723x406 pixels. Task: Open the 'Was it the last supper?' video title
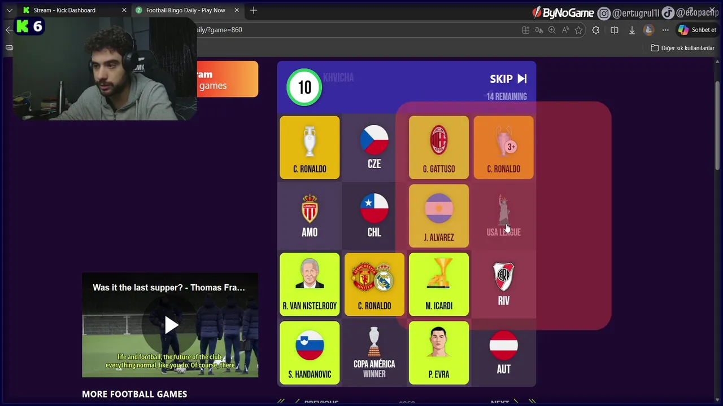coord(169,288)
